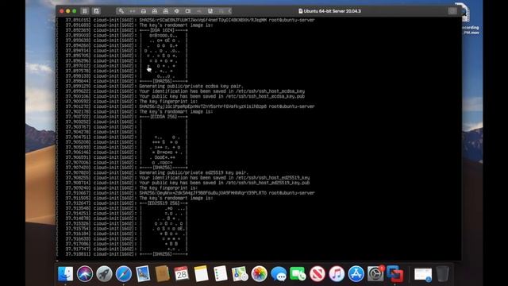Open the Downloads stack in Dock

point(423,275)
